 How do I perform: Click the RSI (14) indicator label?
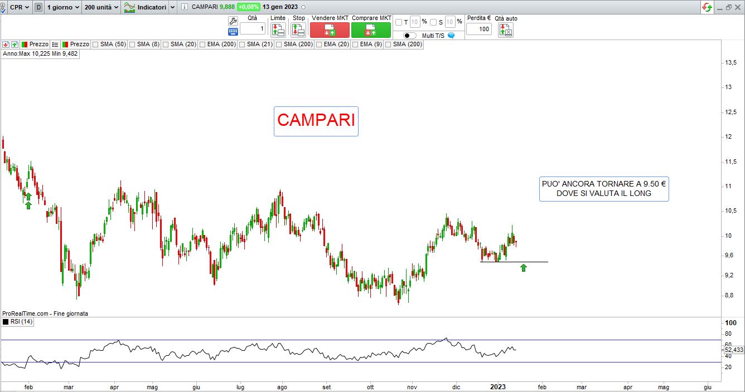click(22, 321)
